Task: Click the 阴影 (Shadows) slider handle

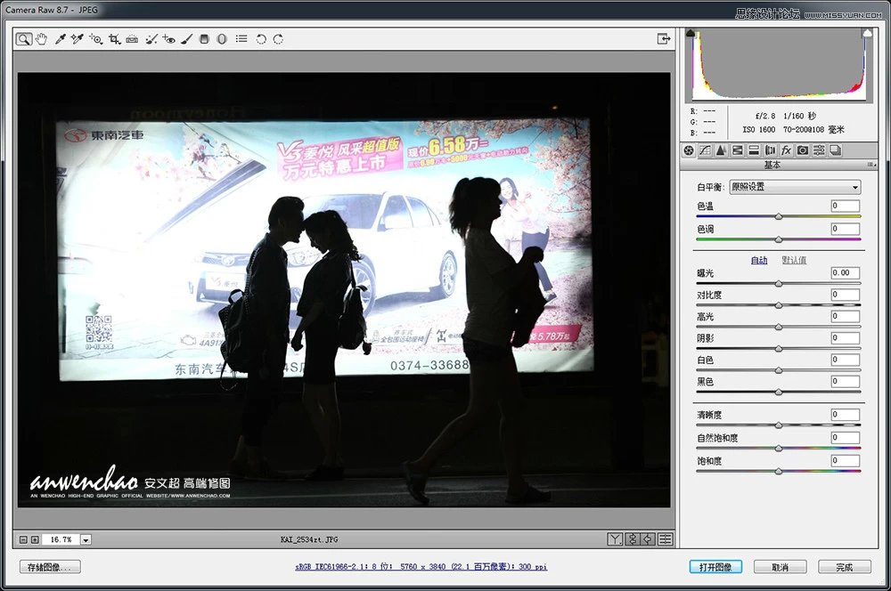Action: pyautogui.click(x=779, y=349)
